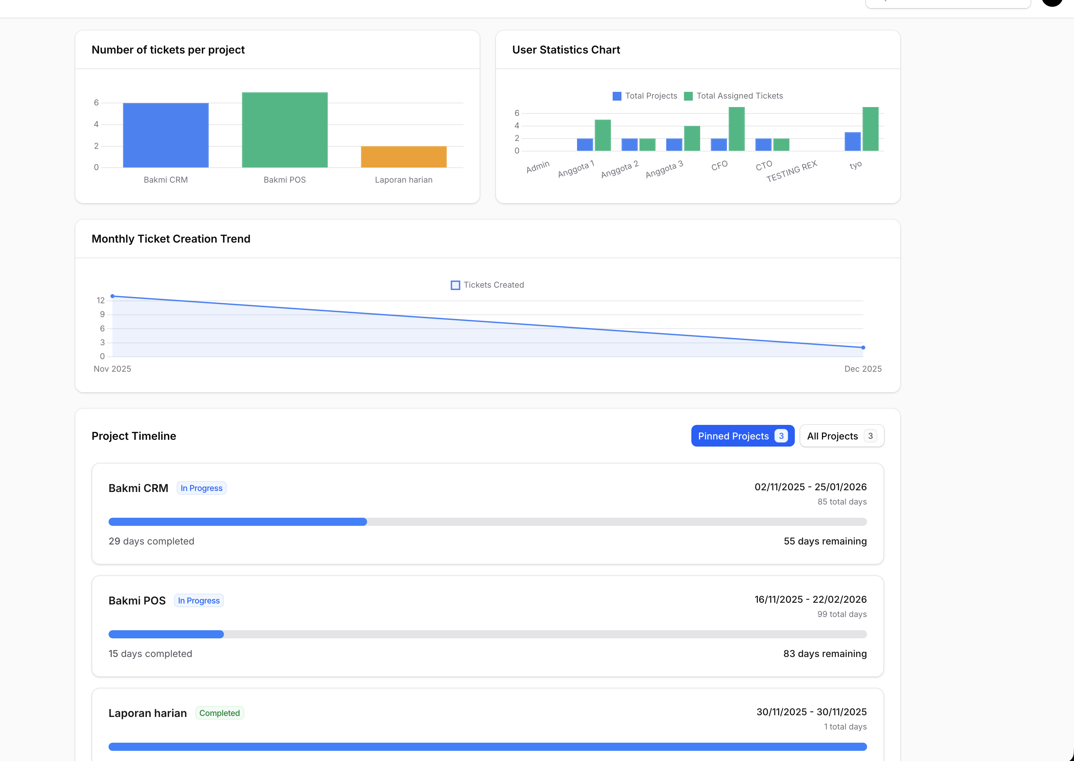Toggle the Tickets Created legend box
The image size is (1074, 761).
pos(455,285)
